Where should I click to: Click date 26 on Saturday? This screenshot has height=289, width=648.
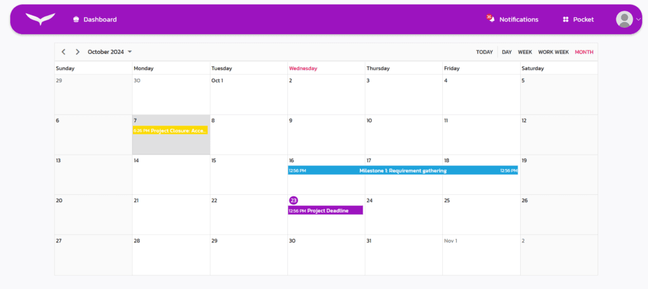click(525, 201)
